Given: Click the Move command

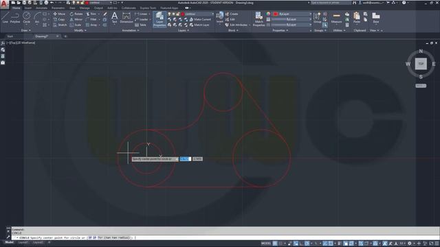Looking at the screenshot, I should click(x=59, y=14).
